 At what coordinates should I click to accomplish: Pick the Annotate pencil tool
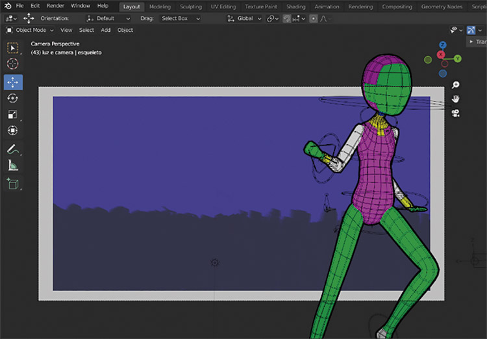13,149
